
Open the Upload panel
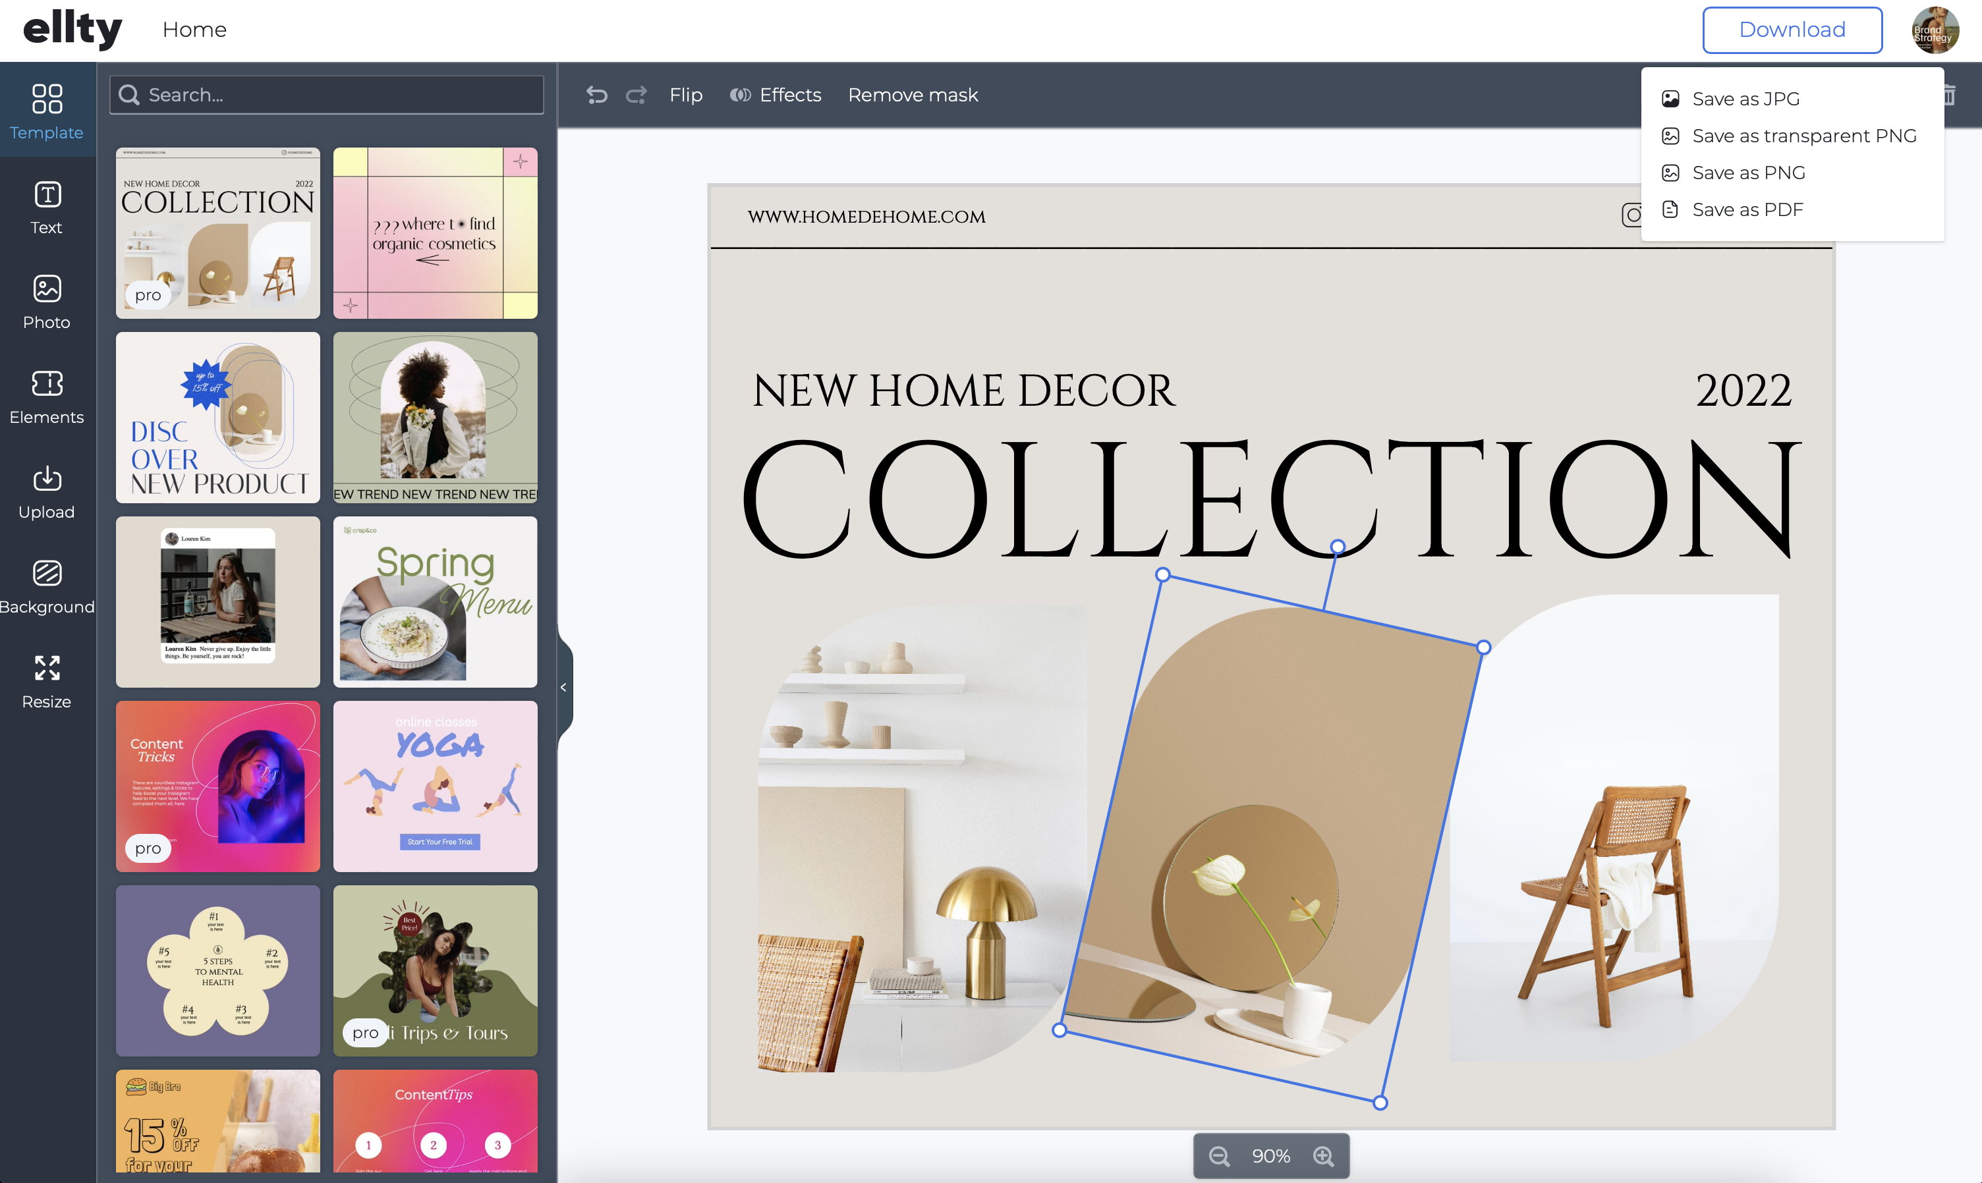coord(47,492)
